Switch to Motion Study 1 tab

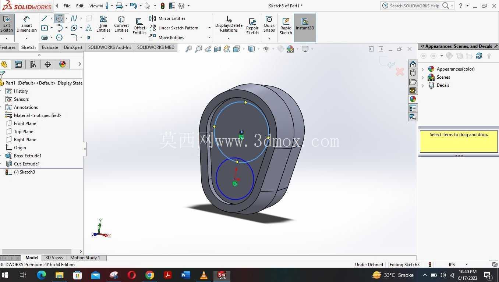pyautogui.click(x=85, y=258)
